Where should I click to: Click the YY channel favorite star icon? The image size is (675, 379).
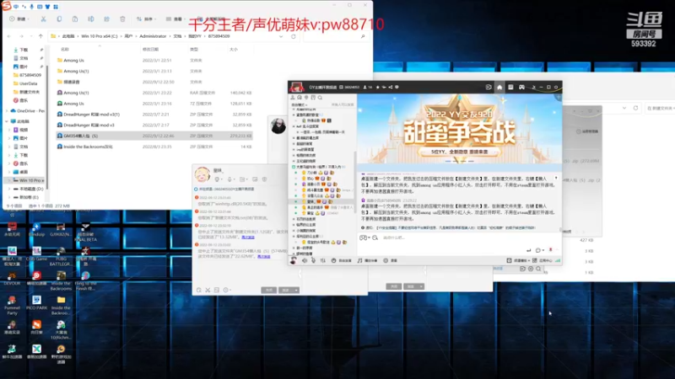pos(377,88)
